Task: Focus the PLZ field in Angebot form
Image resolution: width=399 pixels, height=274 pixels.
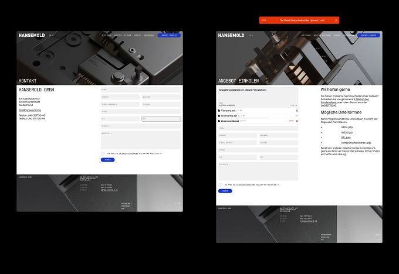Action: pos(238,157)
